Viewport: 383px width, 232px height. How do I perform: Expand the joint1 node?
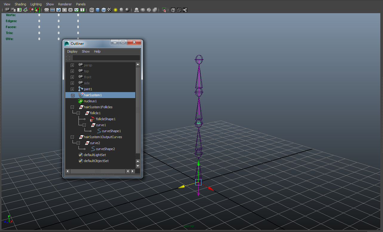click(x=72, y=89)
